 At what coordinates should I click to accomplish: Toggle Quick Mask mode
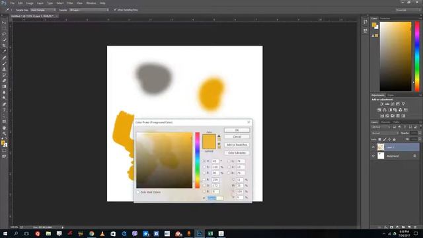pos(4,151)
